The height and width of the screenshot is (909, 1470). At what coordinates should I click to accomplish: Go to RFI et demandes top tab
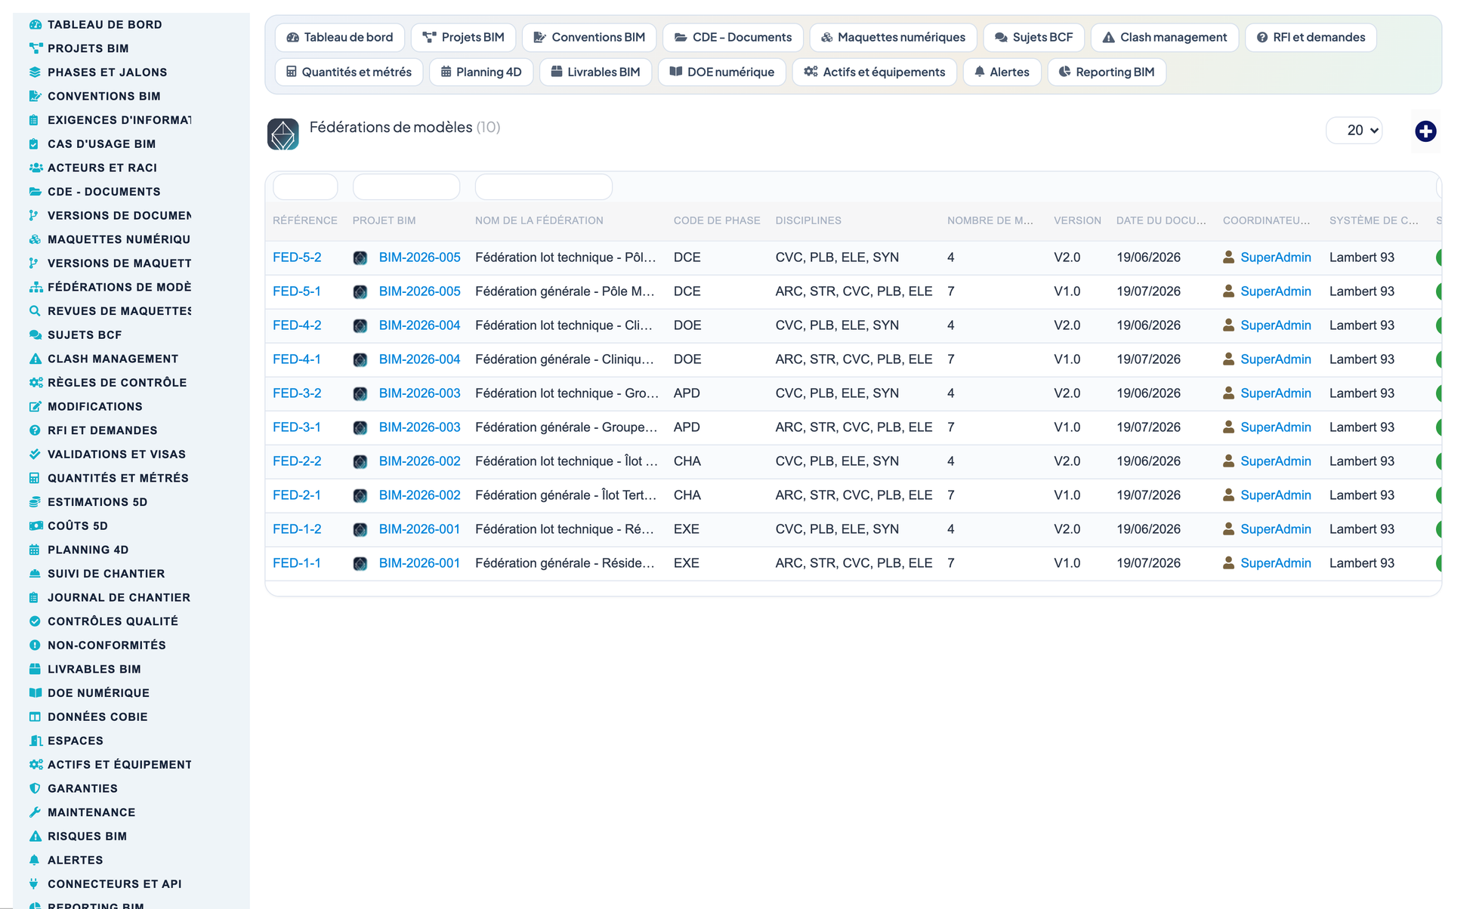(x=1311, y=37)
